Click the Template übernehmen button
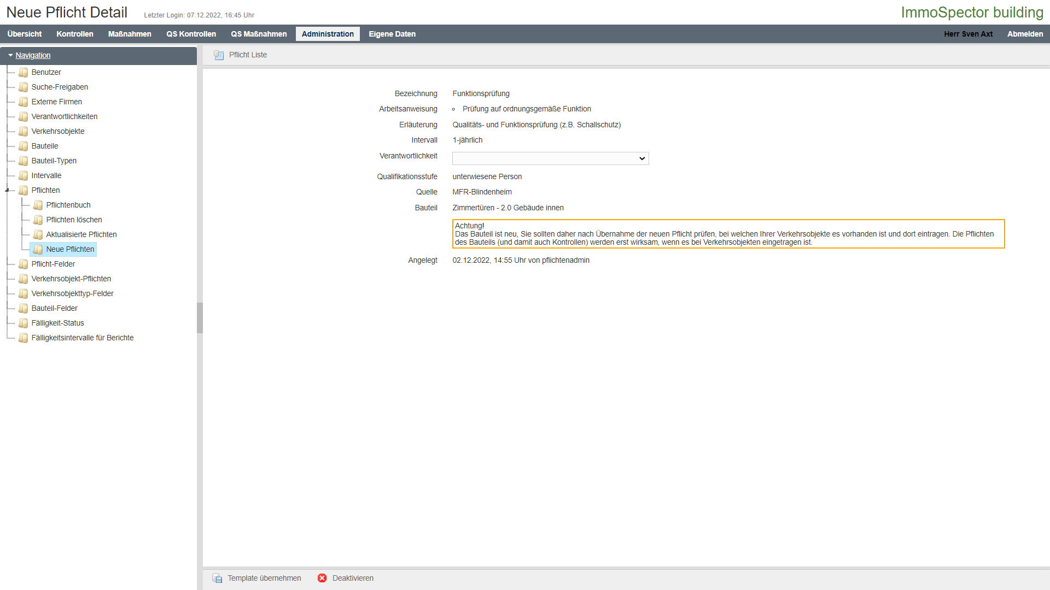Screen dimensions: 1050x590 264,578
